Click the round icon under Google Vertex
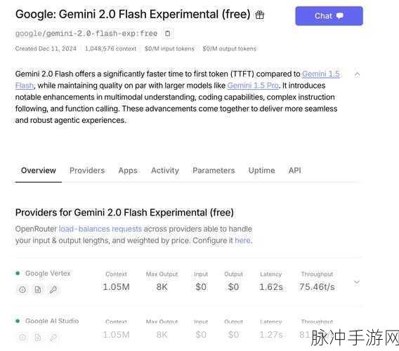The height and width of the screenshot is (351, 399). coord(22,289)
